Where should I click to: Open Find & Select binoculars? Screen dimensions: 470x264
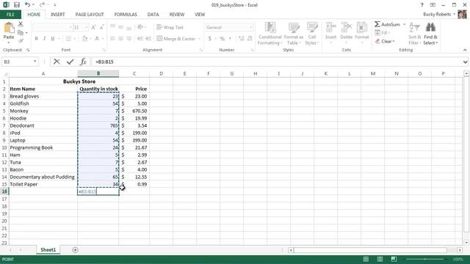coord(430,28)
